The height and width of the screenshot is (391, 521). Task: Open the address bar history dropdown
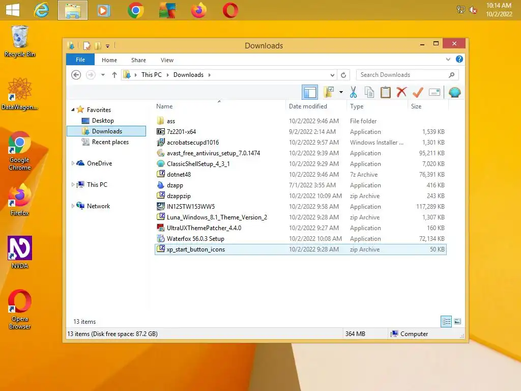(x=332, y=75)
